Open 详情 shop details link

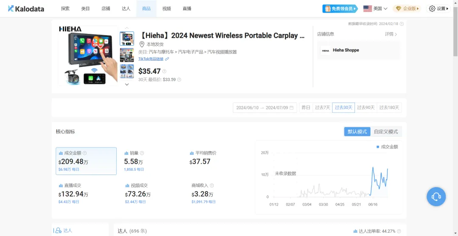pyautogui.click(x=391, y=34)
